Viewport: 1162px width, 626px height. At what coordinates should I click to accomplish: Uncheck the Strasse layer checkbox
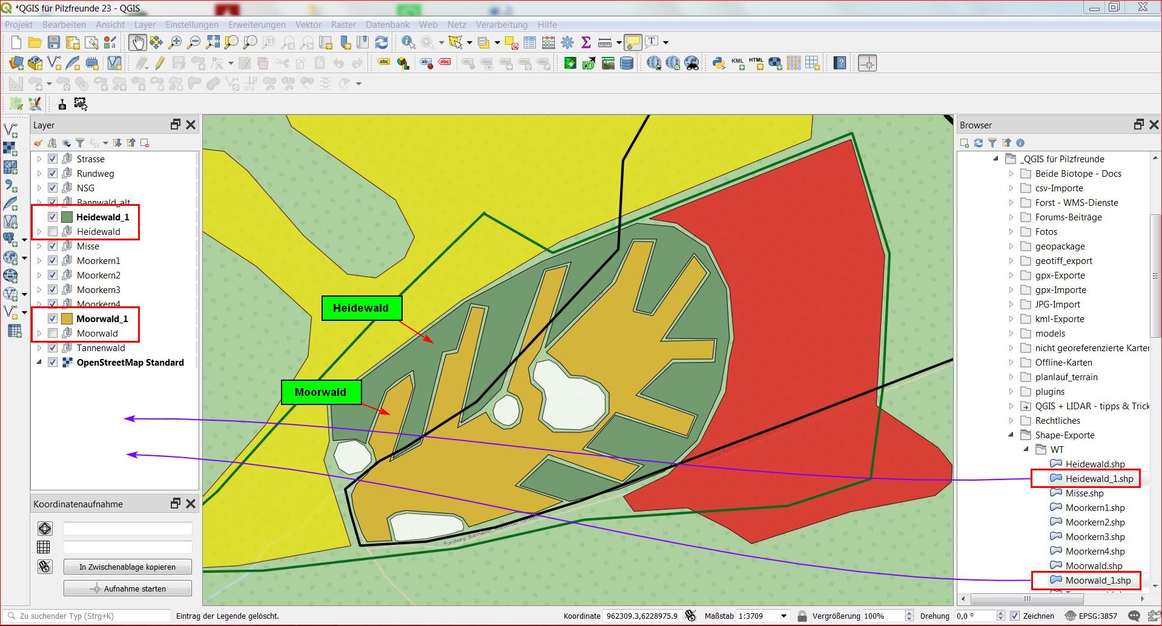pyautogui.click(x=53, y=159)
